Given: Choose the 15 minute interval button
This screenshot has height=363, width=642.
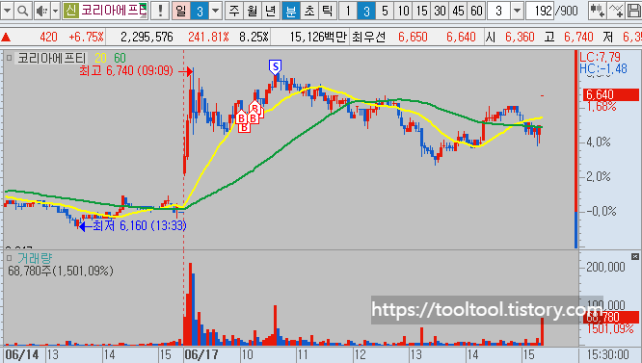Looking at the screenshot, I should (421, 11).
